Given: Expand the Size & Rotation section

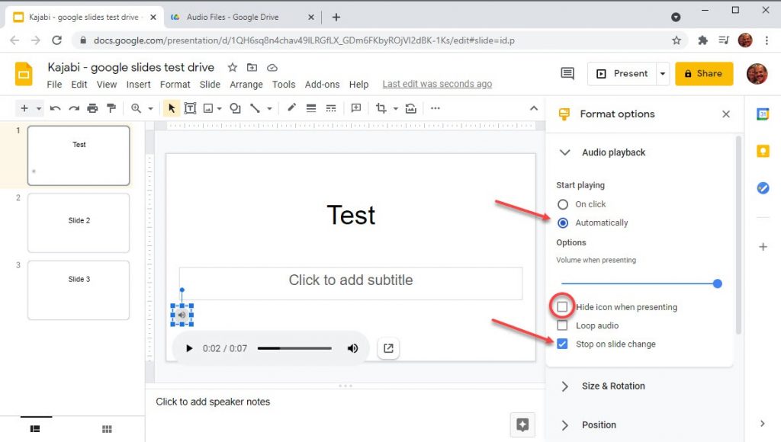Looking at the screenshot, I should (564, 386).
